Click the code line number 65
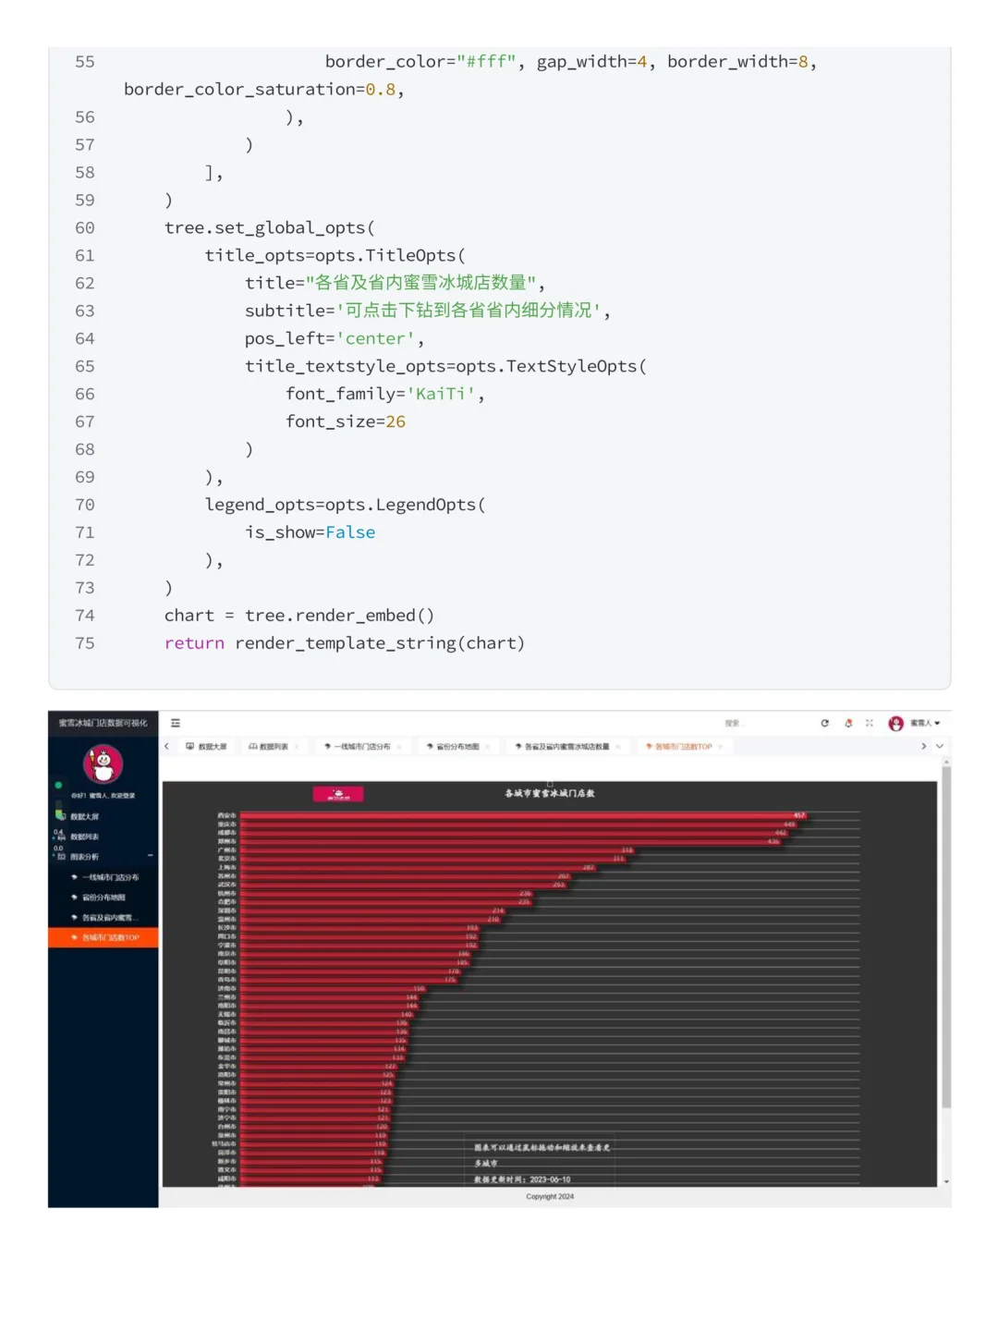Screen dimensions: 998x1331 pyautogui.click(x=85, y=366)
